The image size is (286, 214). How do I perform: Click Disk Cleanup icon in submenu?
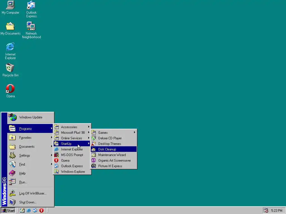tap(94, 149)
